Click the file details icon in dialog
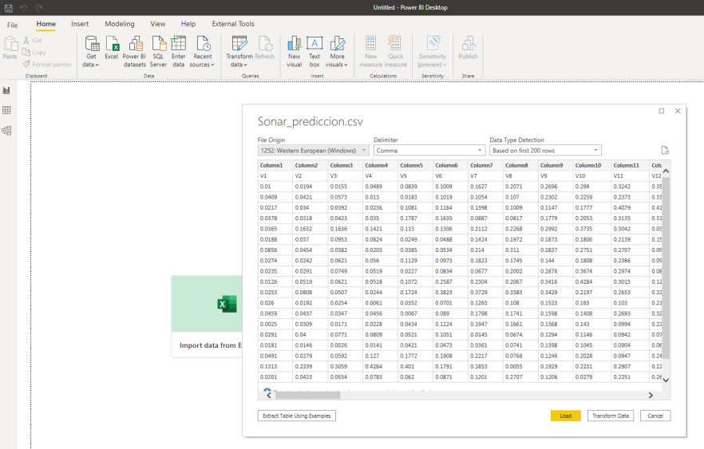The image size is (704, 449). [x=665, y=150]
